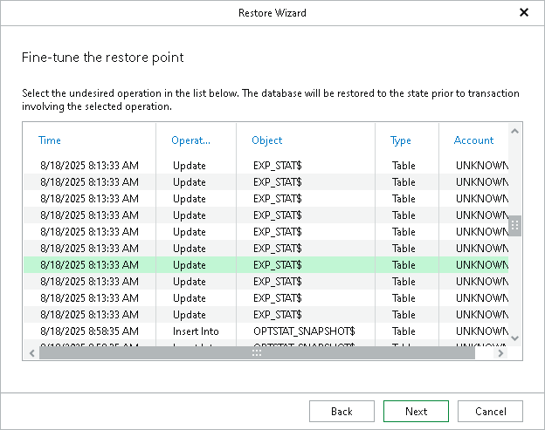Select the green highlighted Update row

tap(262, 265)
